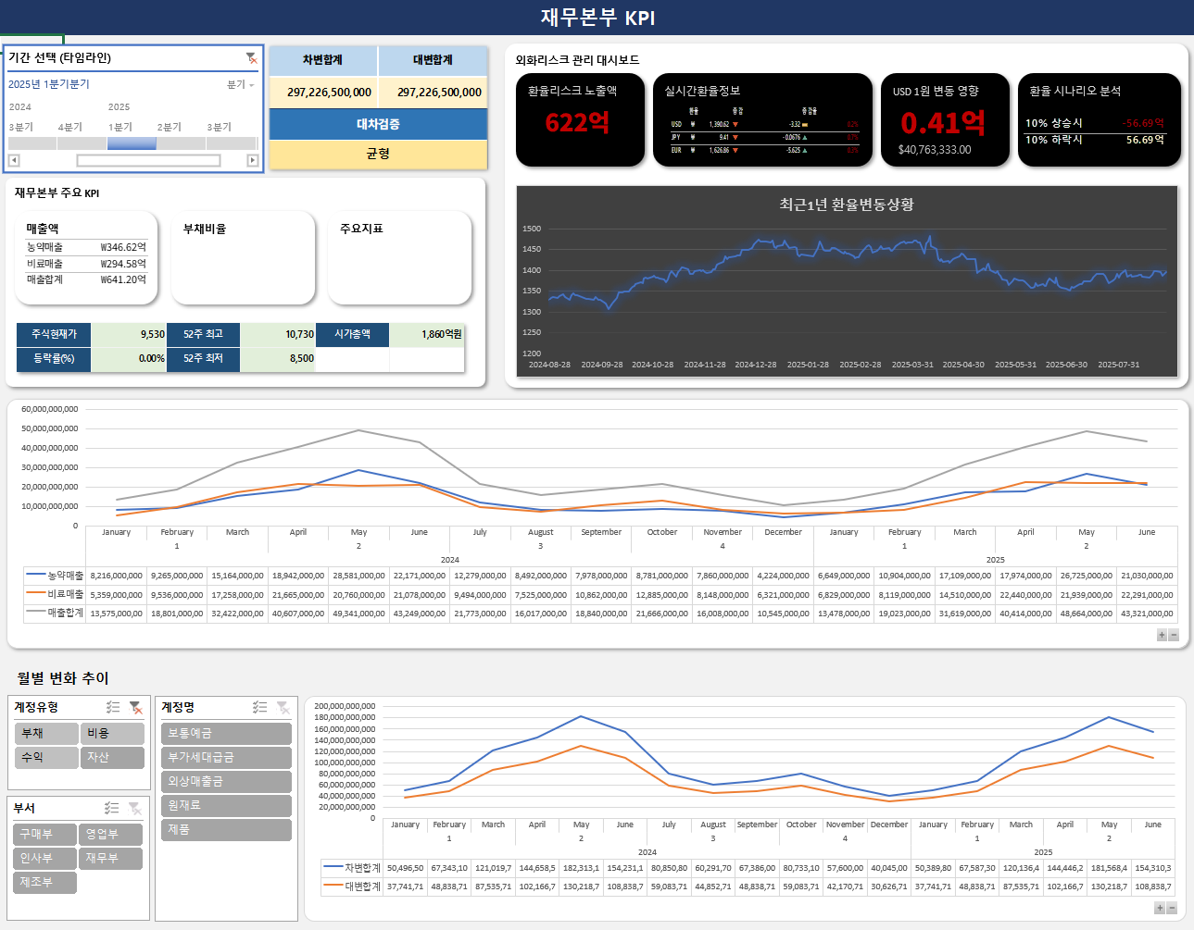Collapse fields with minus on bottom chart

(x=1172, y=908)
